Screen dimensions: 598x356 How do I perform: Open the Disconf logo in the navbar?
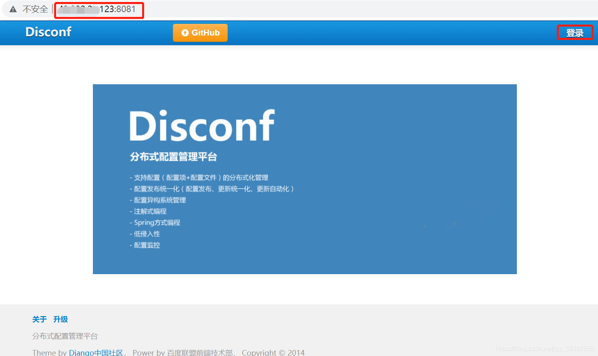[x=48, y=32]
